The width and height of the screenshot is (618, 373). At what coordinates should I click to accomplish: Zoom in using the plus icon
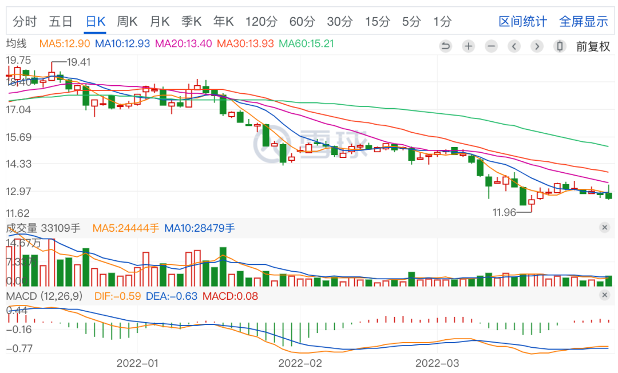coord(468,46)
